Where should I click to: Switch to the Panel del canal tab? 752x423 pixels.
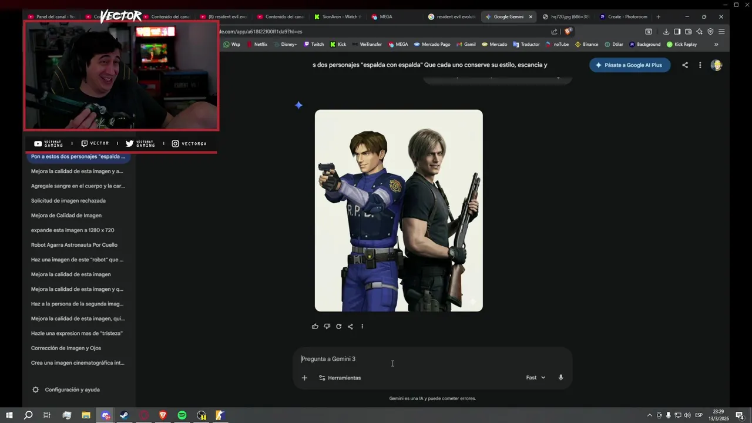coord(51,16)
